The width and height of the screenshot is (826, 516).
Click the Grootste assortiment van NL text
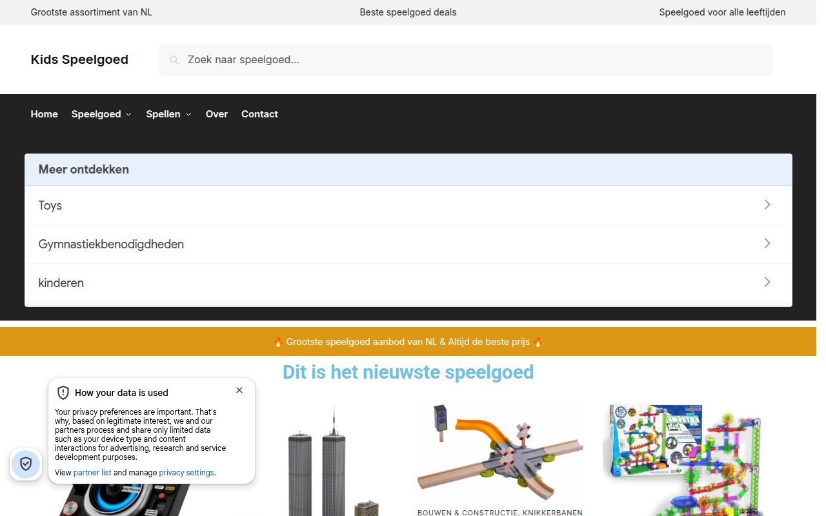click(92, 12)
